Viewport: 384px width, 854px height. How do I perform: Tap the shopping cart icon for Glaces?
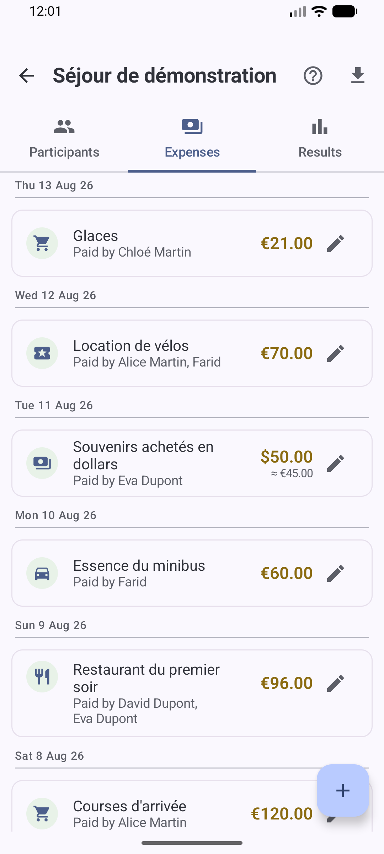[42, 243]
